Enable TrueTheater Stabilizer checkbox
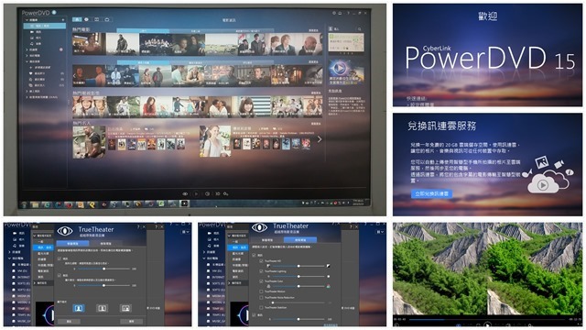The height and width of the screenshot is (330, 586). coord(261,308)
